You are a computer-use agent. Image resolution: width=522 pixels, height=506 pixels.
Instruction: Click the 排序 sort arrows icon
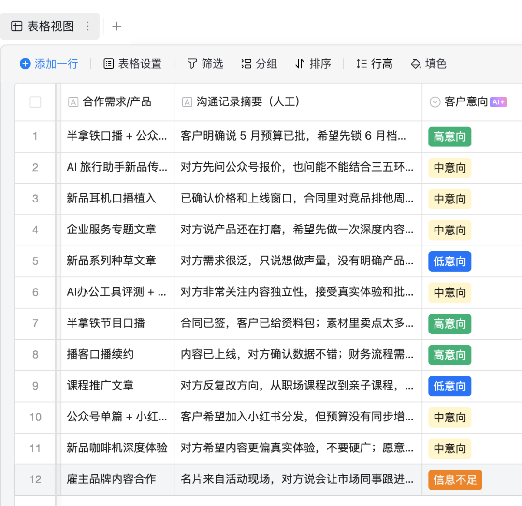[x=300, y=64]
